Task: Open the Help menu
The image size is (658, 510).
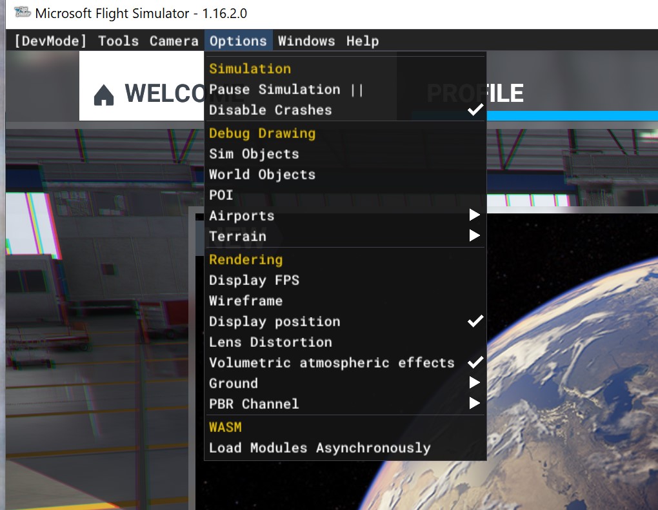Action: 362,41
